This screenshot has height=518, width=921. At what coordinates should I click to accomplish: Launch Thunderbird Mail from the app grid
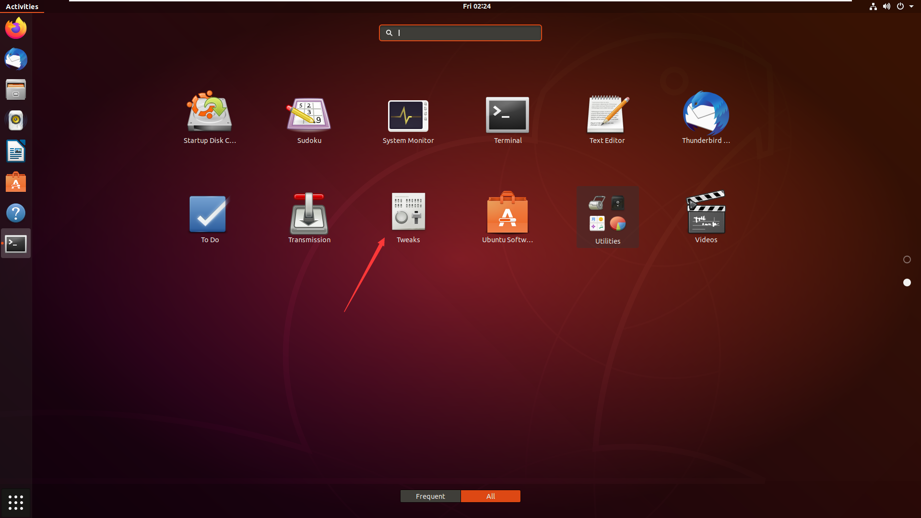pyautogui.click(x=706, y=118)
